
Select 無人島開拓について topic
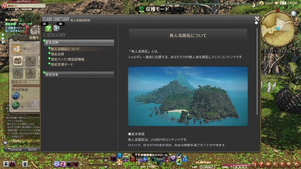(x=65, y=49)
